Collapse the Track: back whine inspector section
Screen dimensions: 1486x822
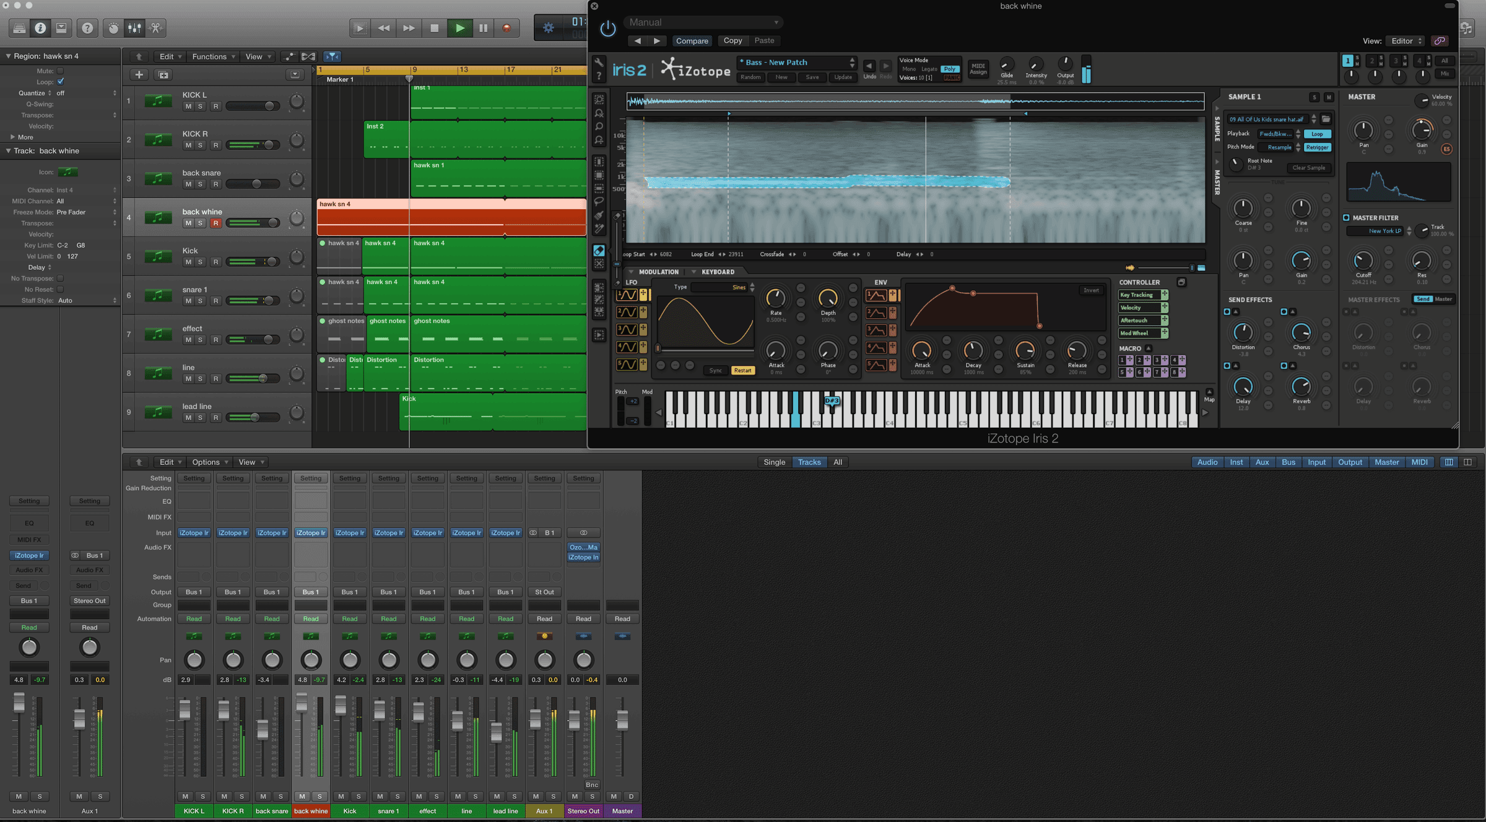point(8,150)
